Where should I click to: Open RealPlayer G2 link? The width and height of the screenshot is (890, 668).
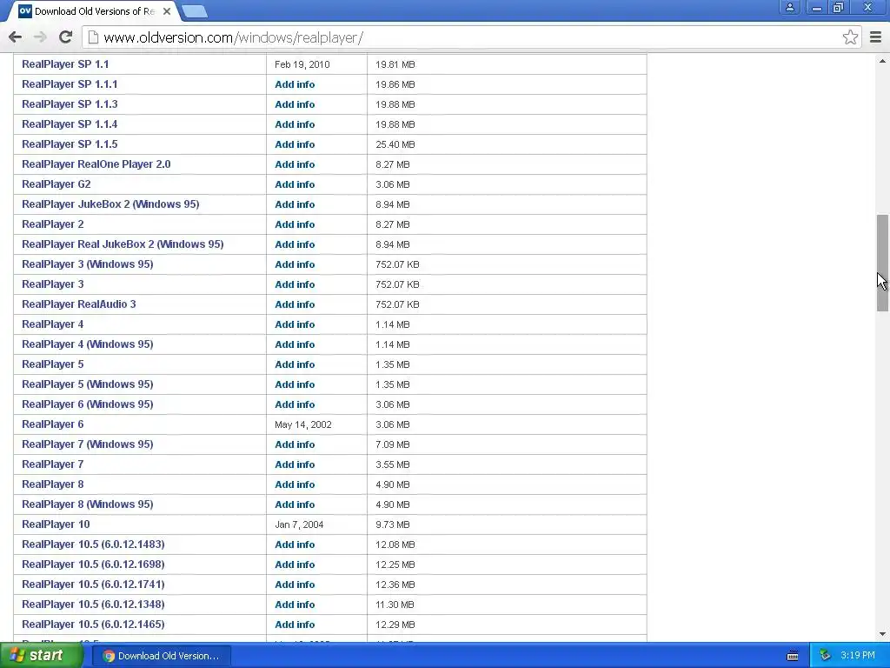tap(56, 184)
